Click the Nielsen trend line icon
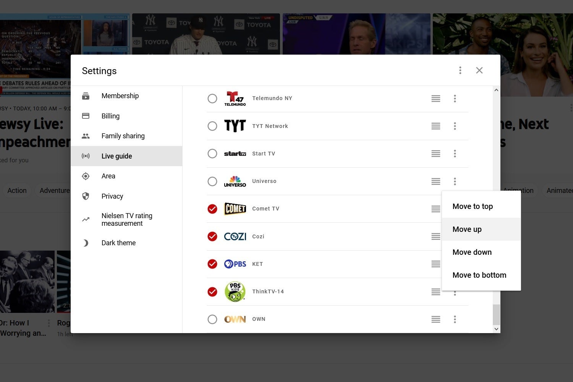 tap(86, 220)
